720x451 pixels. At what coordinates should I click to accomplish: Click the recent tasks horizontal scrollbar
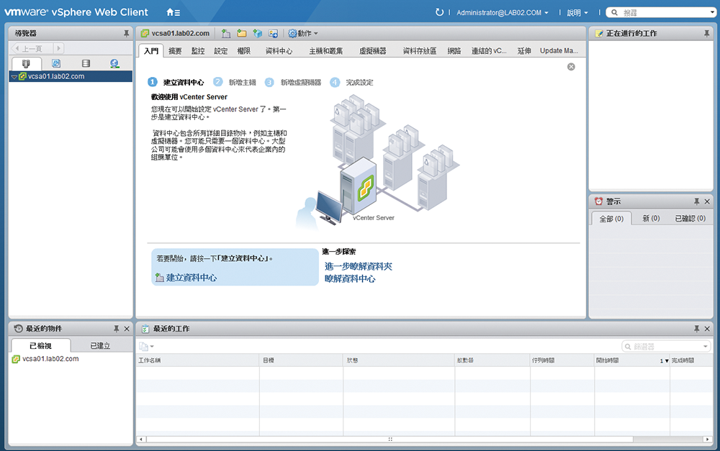point(390,439)
